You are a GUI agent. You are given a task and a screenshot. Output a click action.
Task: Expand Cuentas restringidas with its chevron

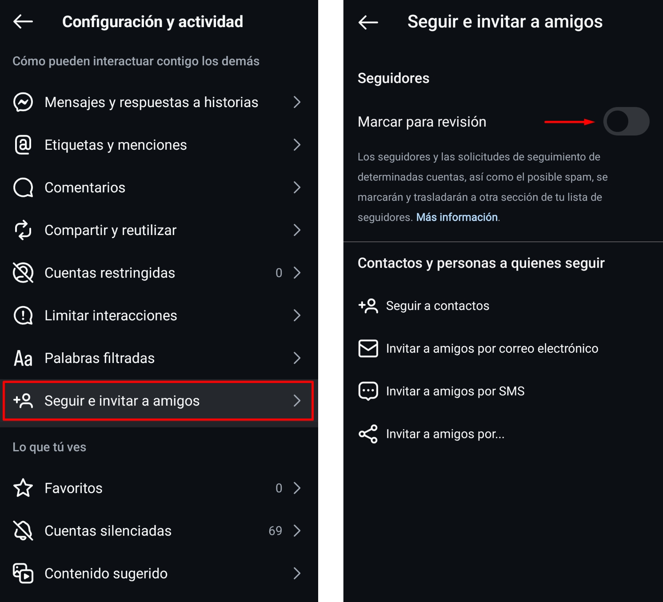point(297,273)
